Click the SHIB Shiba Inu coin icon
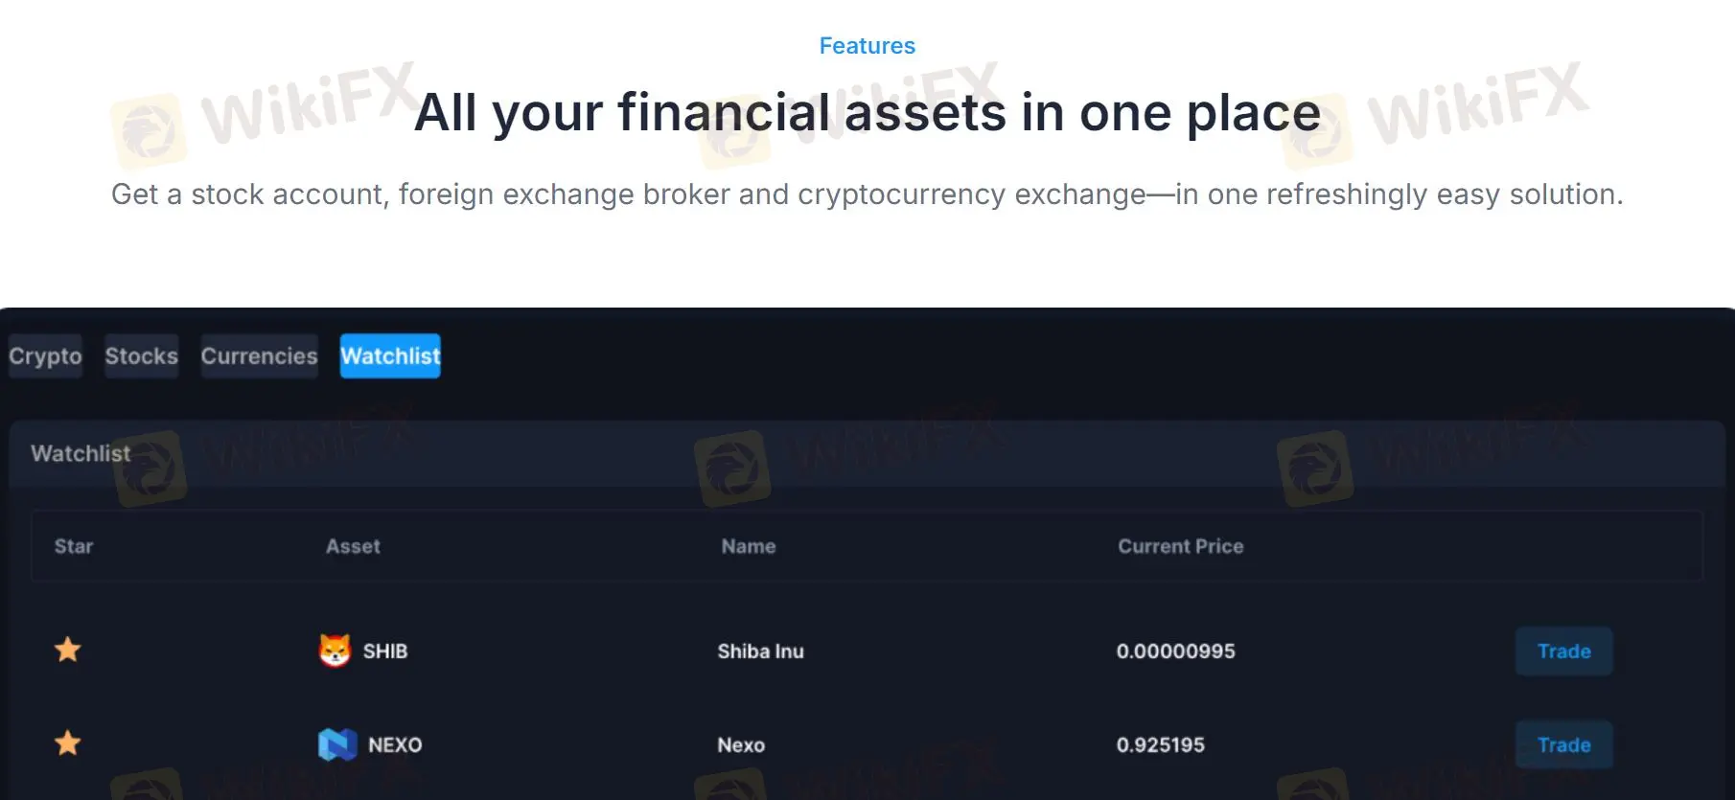 (335, 650)
